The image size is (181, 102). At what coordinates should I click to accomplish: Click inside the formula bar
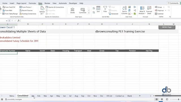coord(100,21)
